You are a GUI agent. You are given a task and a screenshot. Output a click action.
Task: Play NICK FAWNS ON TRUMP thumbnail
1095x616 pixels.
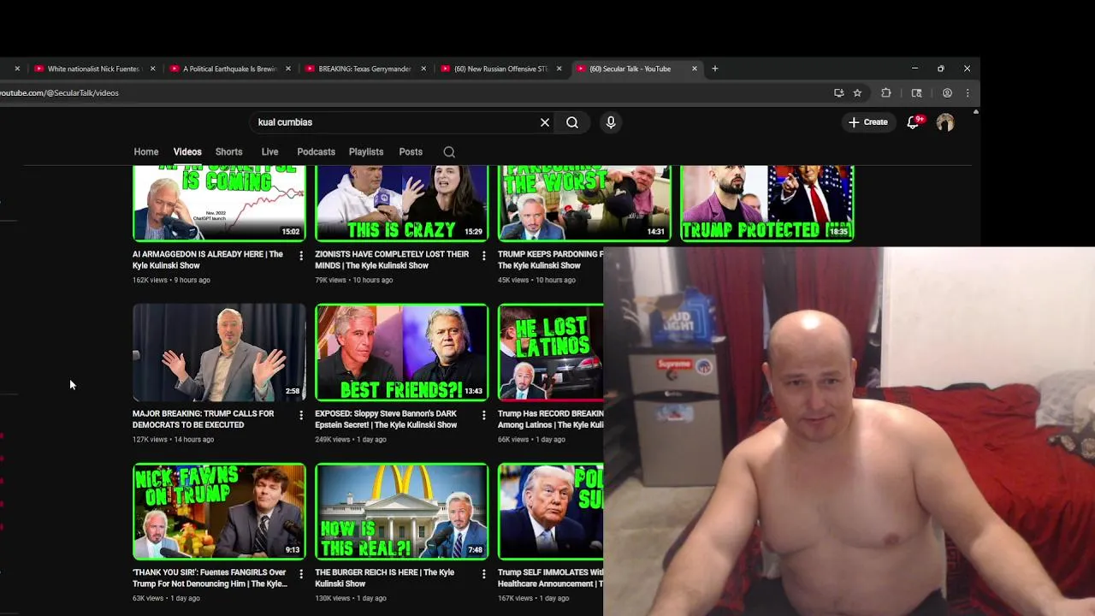[219, 512]
